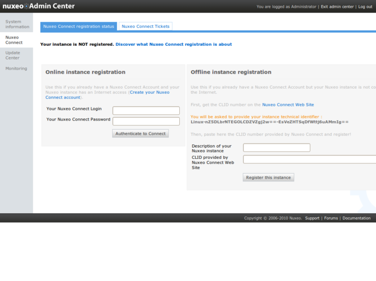Viewport: 376px width, 281px height.
Task: Click Description of your Nuxeo instance field
Action: pos(276,148)
